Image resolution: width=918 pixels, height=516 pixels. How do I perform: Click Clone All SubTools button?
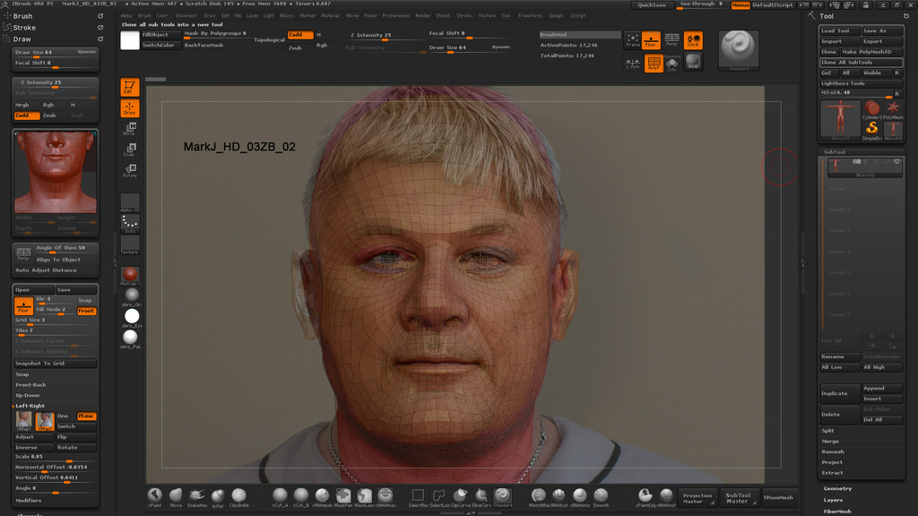862,62
